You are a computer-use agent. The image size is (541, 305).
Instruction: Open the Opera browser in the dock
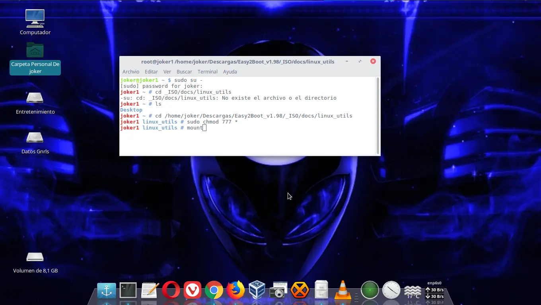[x=171, y=290]
